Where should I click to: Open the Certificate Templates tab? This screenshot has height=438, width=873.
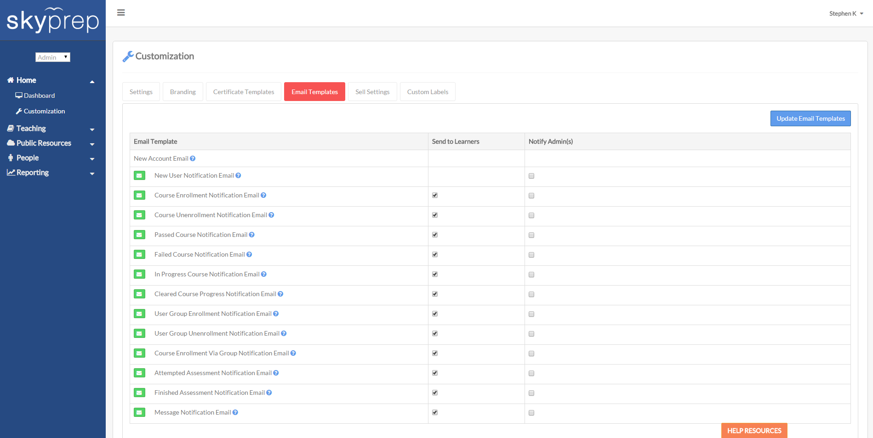point(244,92)
